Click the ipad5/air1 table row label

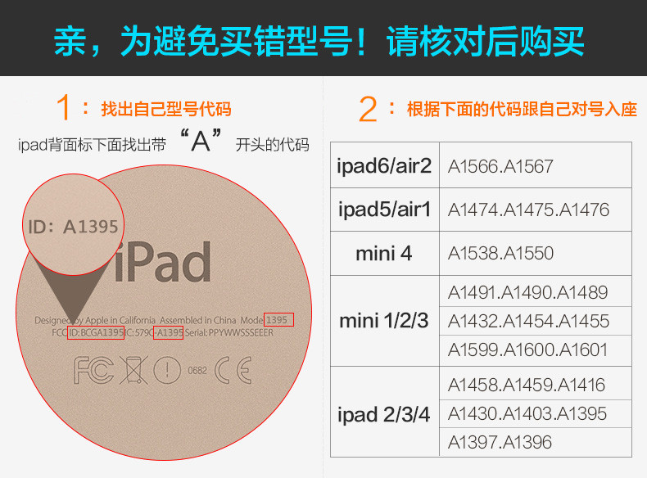click(383, 210)
